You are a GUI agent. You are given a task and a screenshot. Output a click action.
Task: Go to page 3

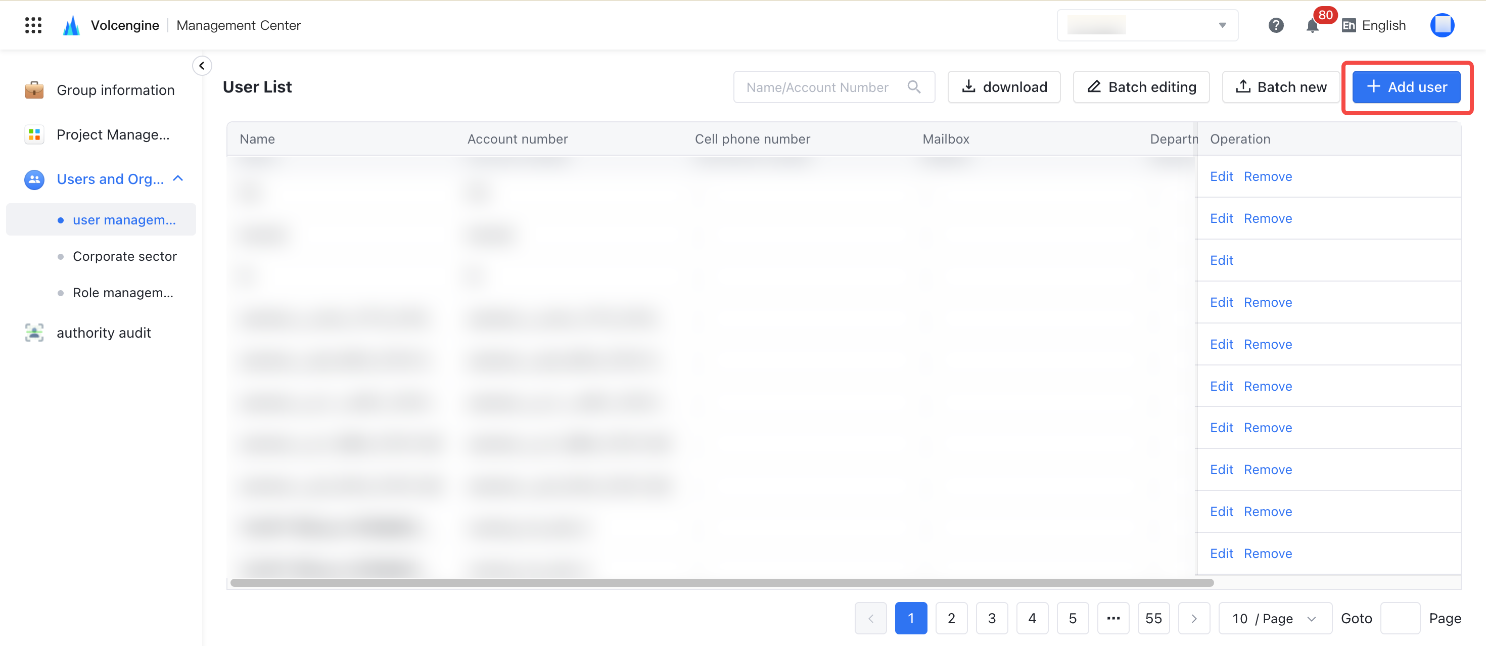pyautogui.click(x=992, y=618)
